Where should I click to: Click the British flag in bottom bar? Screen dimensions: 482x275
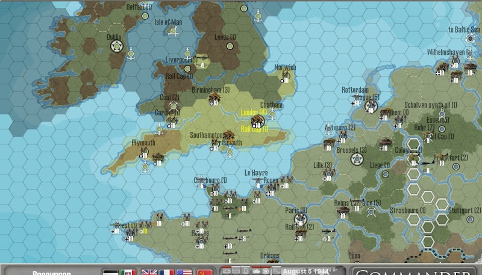(149, 272)
